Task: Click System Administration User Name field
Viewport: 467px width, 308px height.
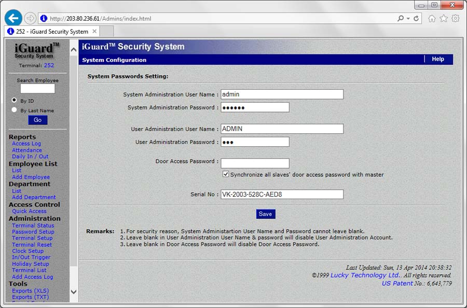Action: (x=282, y=94)
